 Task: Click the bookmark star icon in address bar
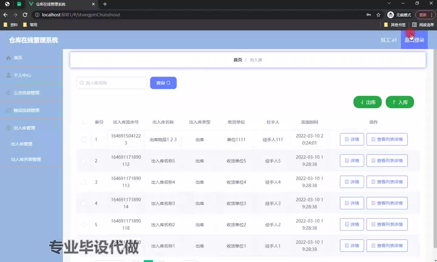pos(378,15)
